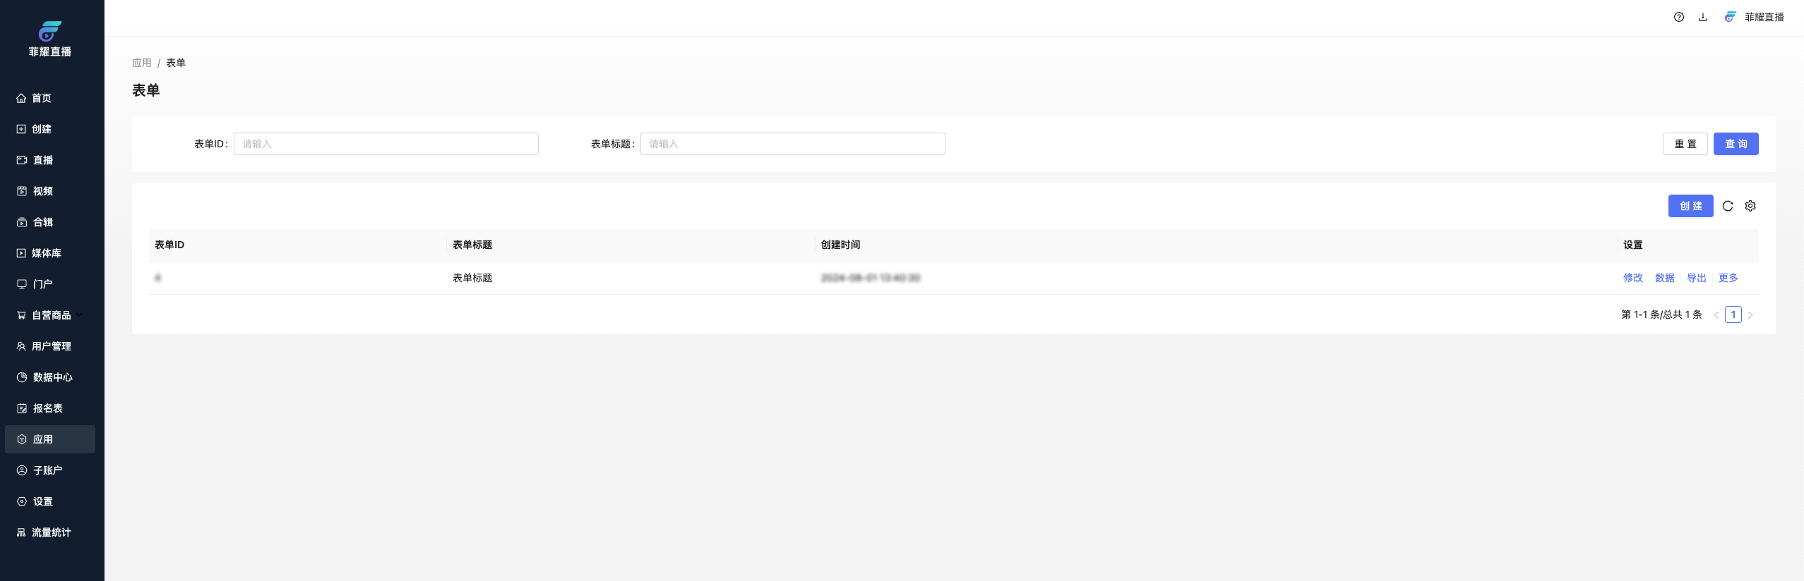
Task: Open the 更多 actions dropdown in row
Action: pyautogui.click(x=1728, y=278)
